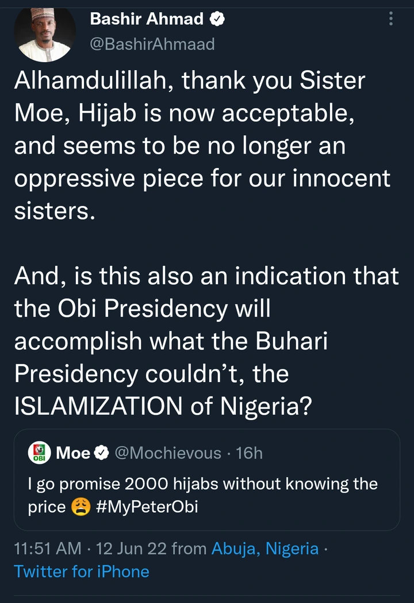Screen dimensions: 414x603
Task: Open the #MyPeterObi hashtag
Action: [x=147, y=508]
